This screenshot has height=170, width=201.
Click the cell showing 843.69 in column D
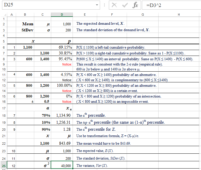point(62,143)
